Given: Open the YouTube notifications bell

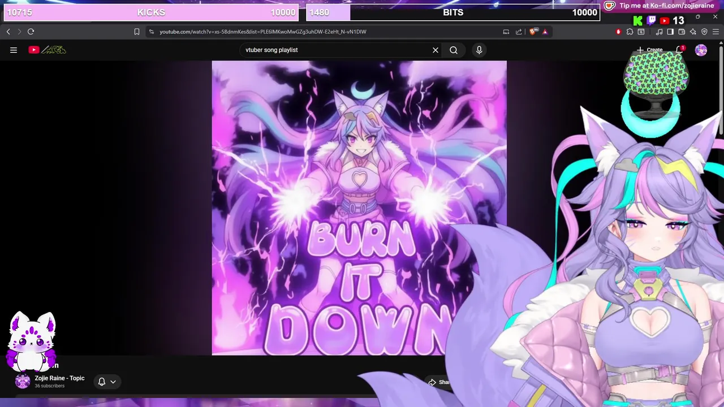Looking at the screenshot, I should [x=679, y=50].
